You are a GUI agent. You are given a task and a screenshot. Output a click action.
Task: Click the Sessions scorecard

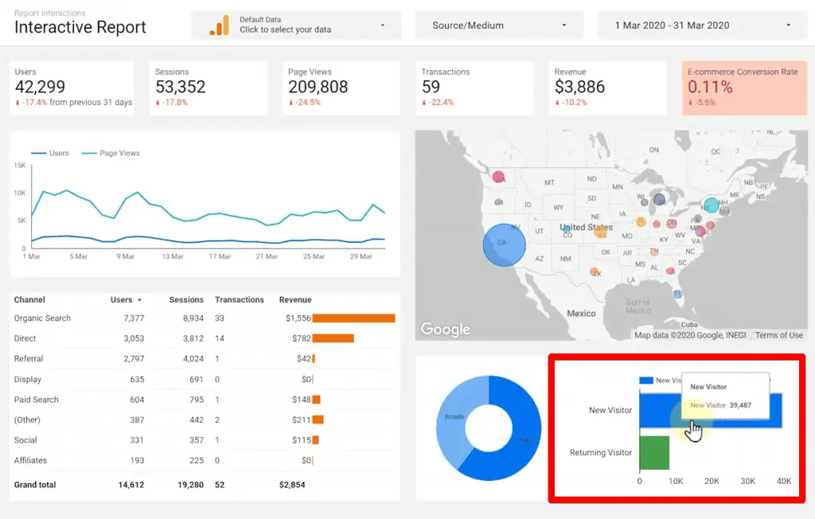[207, 88]
